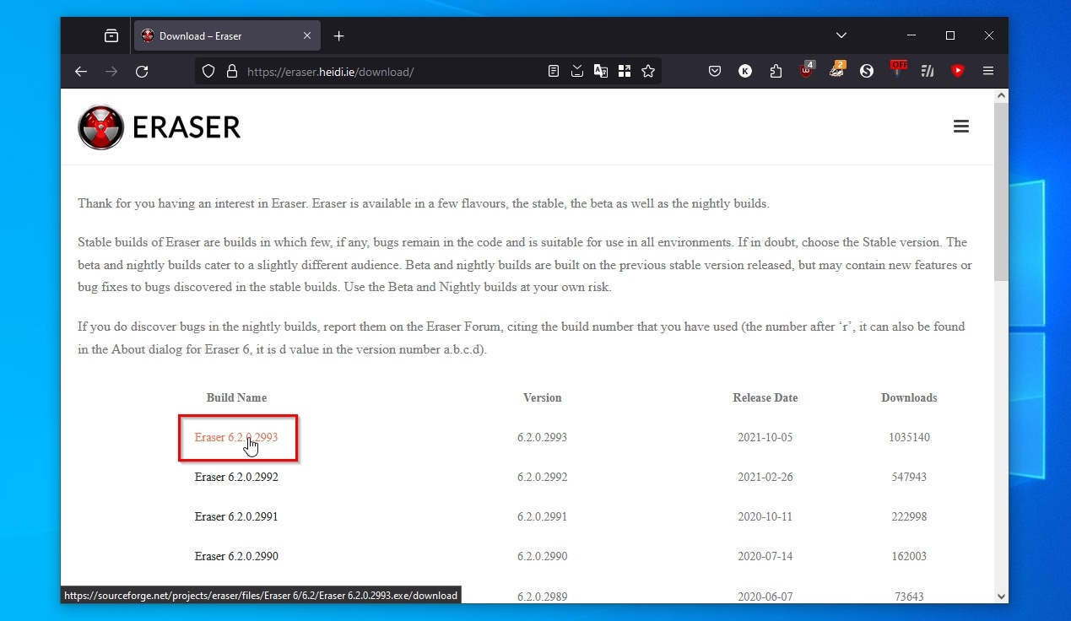Open the Extensions puzzle piece menu
The width and height of the screenshot is (1071, 621).
776,72
